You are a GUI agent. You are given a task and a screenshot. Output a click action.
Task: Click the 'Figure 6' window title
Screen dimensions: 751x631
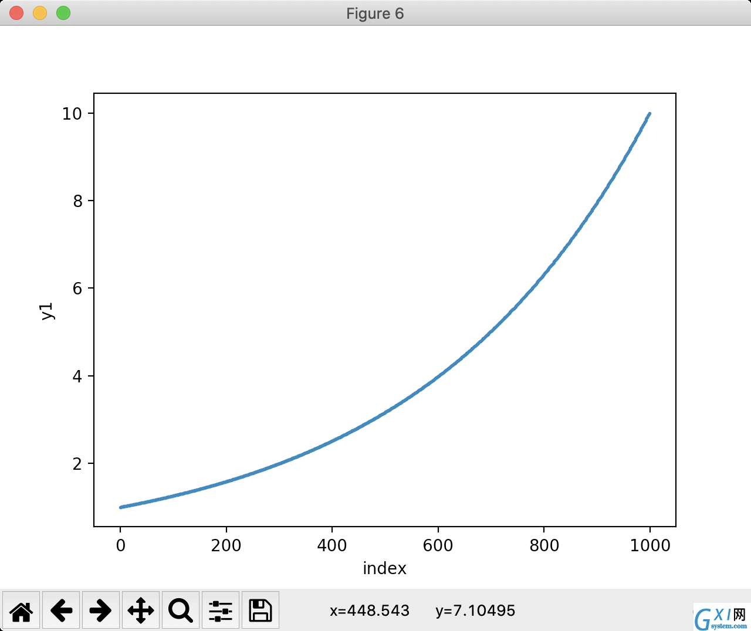click(x=375, y=13)
